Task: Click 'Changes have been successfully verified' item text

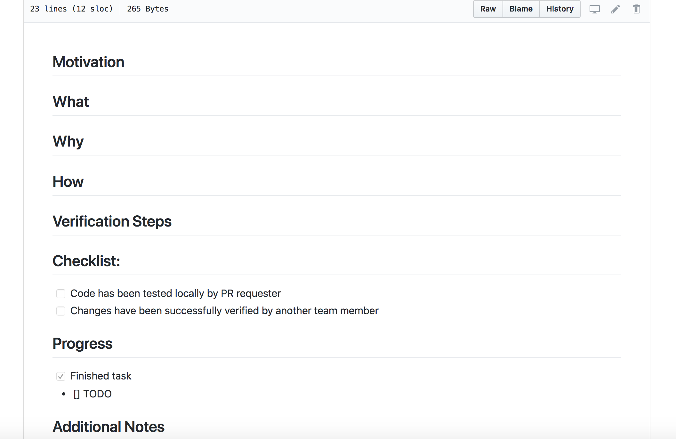Action: click(x=224, y=311)
